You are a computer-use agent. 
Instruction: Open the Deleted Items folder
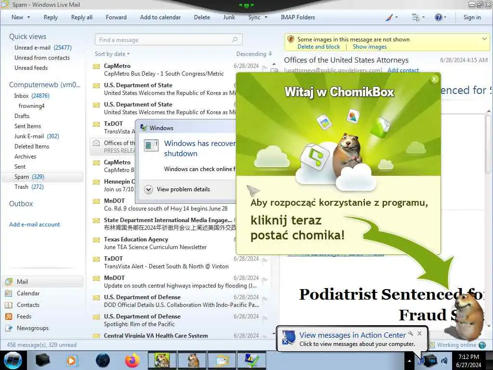(32, 146)
